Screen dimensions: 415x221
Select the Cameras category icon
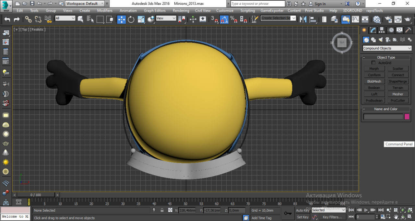tap(388, 40)
